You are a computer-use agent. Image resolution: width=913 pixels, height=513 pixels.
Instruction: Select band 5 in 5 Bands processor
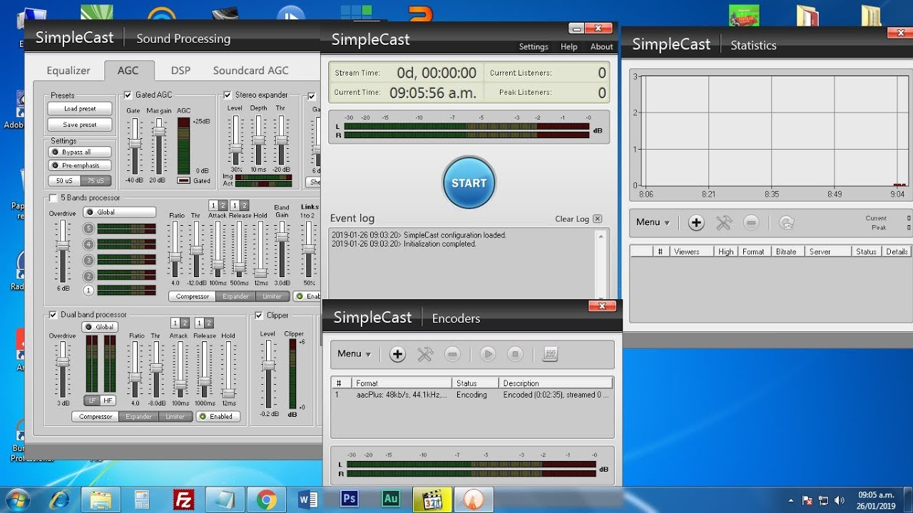click(88, 228)
